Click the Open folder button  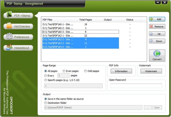pos(157,108)
